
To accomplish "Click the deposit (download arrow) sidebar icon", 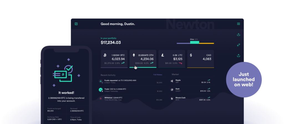I will point(238,35).
